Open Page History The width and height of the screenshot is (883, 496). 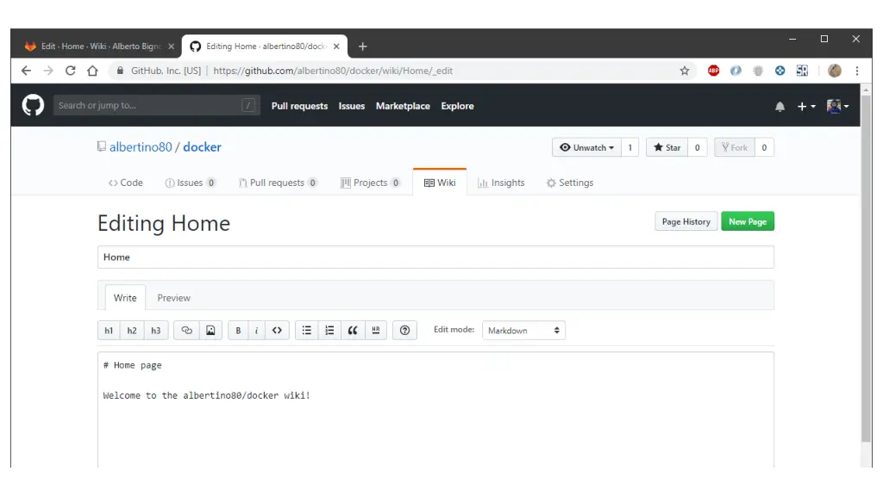click(686, 221)
